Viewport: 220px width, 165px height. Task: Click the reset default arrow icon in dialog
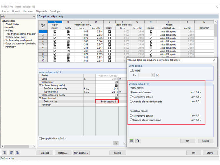tap(138, 141)
